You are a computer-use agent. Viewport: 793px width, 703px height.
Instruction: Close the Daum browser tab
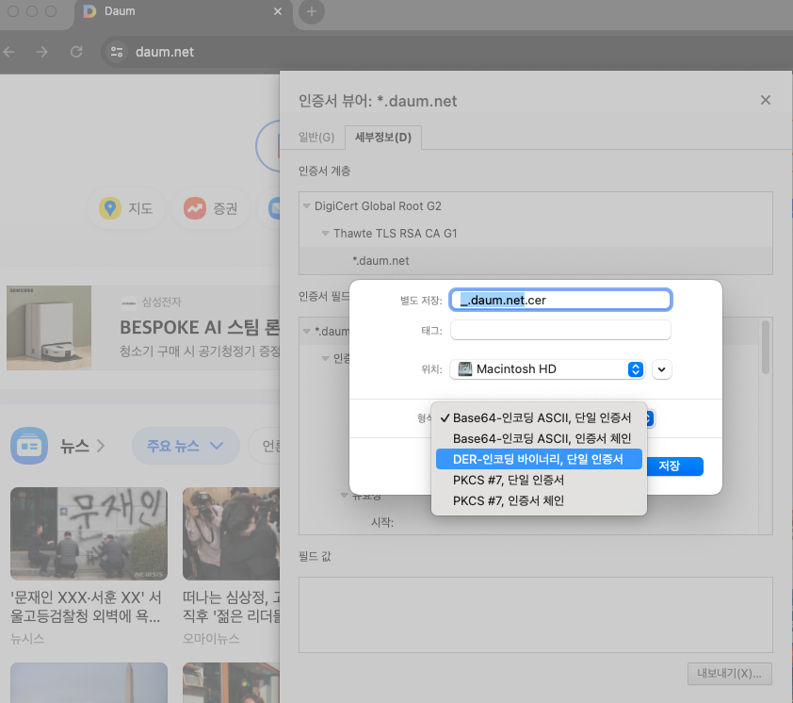(278, 11)
